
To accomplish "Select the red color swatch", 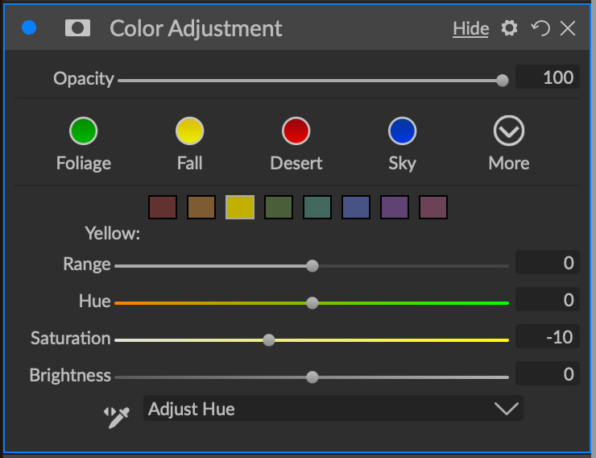I will coord(163,207).
